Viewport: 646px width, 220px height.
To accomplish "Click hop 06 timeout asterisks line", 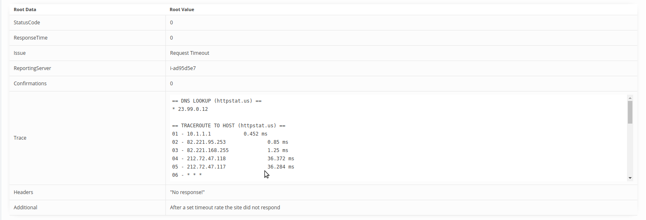I will (187, 175).
